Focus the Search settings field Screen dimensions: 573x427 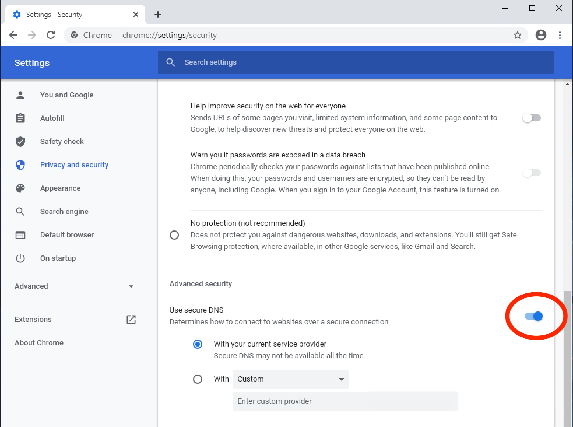point(356,62)
